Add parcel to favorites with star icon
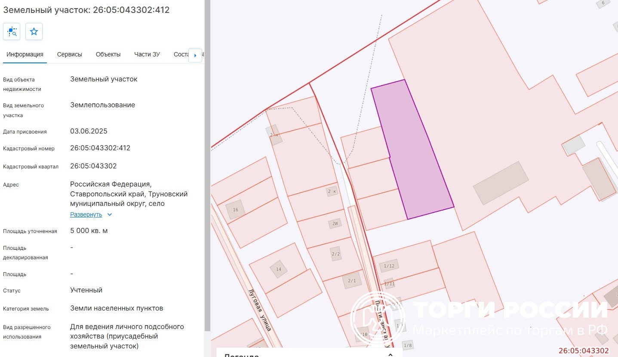618x357 pixels. click(34, 31)
